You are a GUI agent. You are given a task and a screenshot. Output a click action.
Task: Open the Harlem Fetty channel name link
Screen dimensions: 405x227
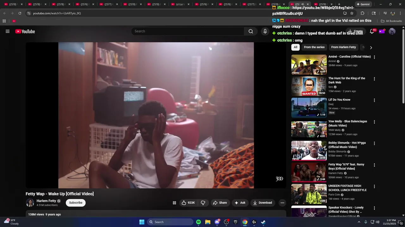coord(46,201)
